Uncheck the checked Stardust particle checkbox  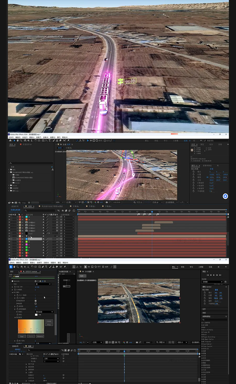[x=35, y=301]
